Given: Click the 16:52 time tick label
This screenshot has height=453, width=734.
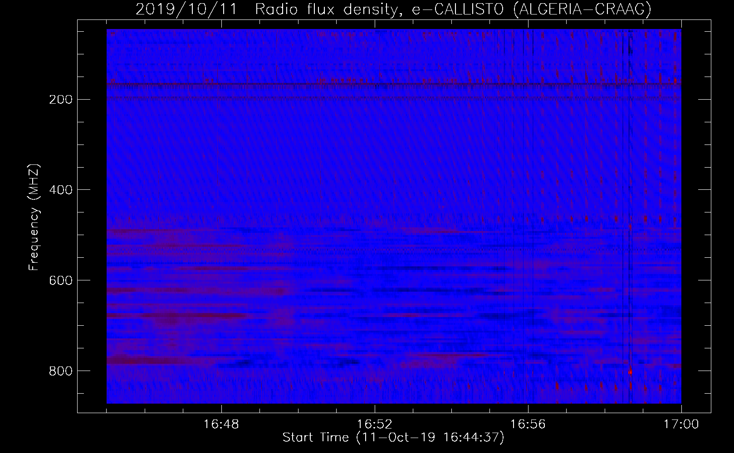Looking at the screenshot, I should click(375, 424).
